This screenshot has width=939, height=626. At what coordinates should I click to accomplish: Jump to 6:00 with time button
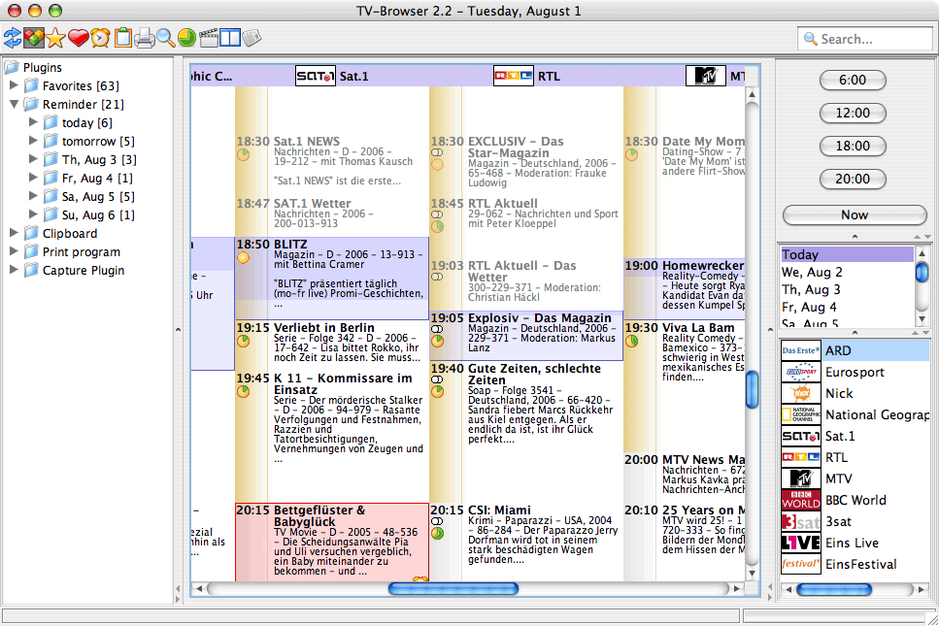click(x=853, y=81)
